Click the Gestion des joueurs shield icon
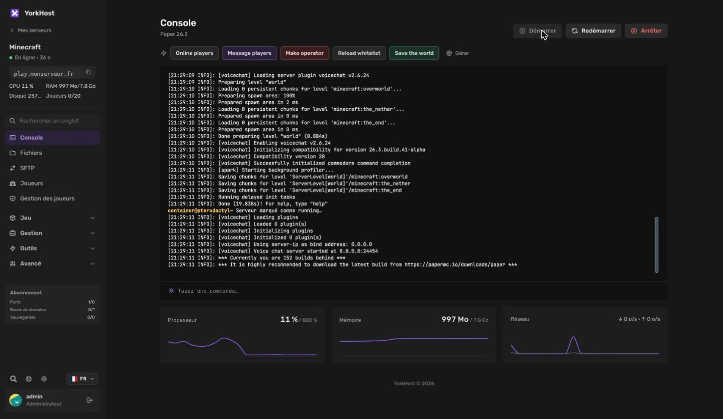The height and width of the screenshot is (419, 723). coord(12,199)
